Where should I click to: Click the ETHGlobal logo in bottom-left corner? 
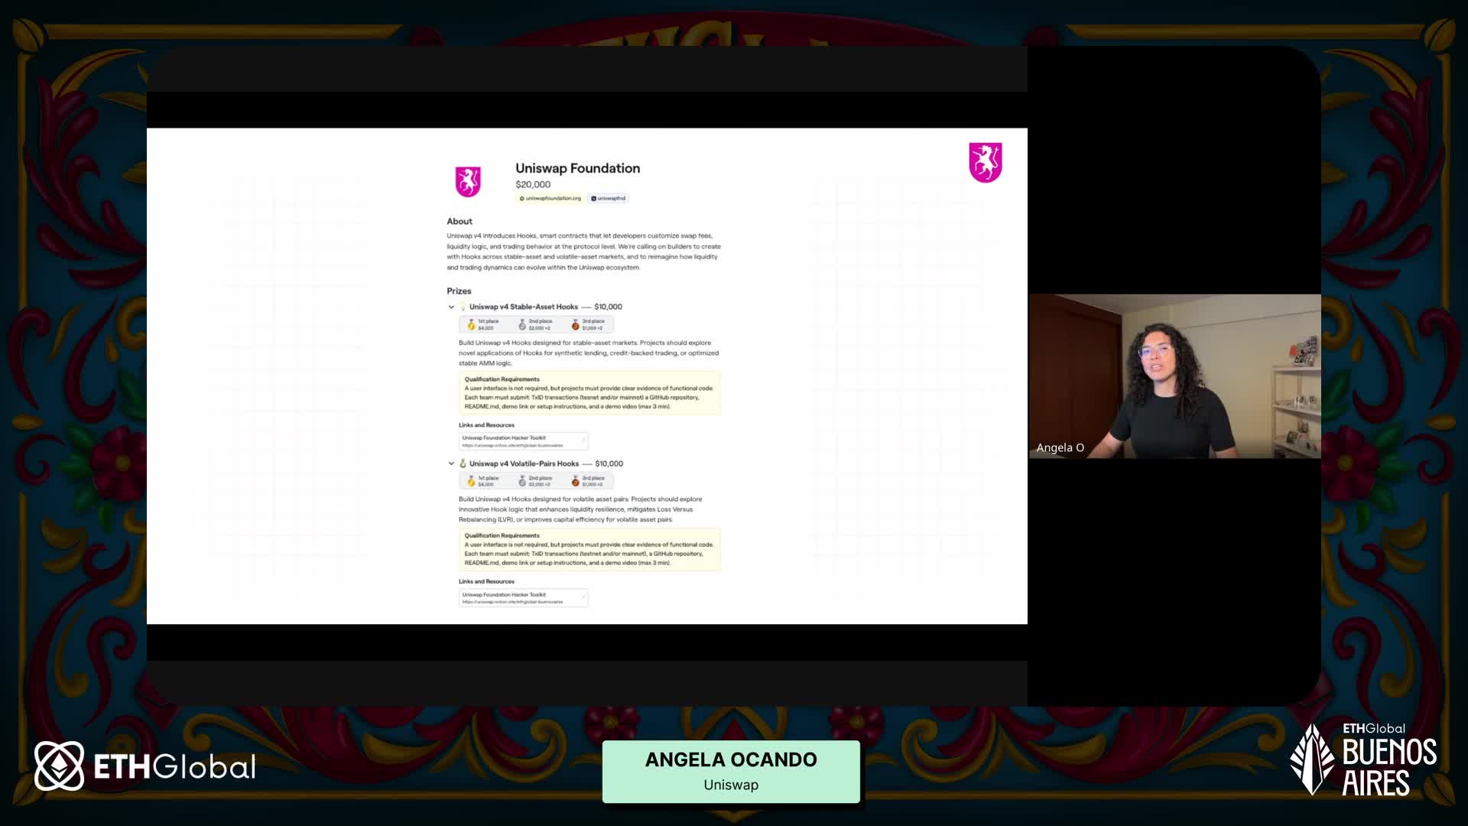click(145, 766)
